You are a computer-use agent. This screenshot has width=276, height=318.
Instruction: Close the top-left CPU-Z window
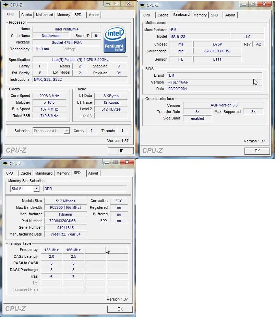(128, 3)
